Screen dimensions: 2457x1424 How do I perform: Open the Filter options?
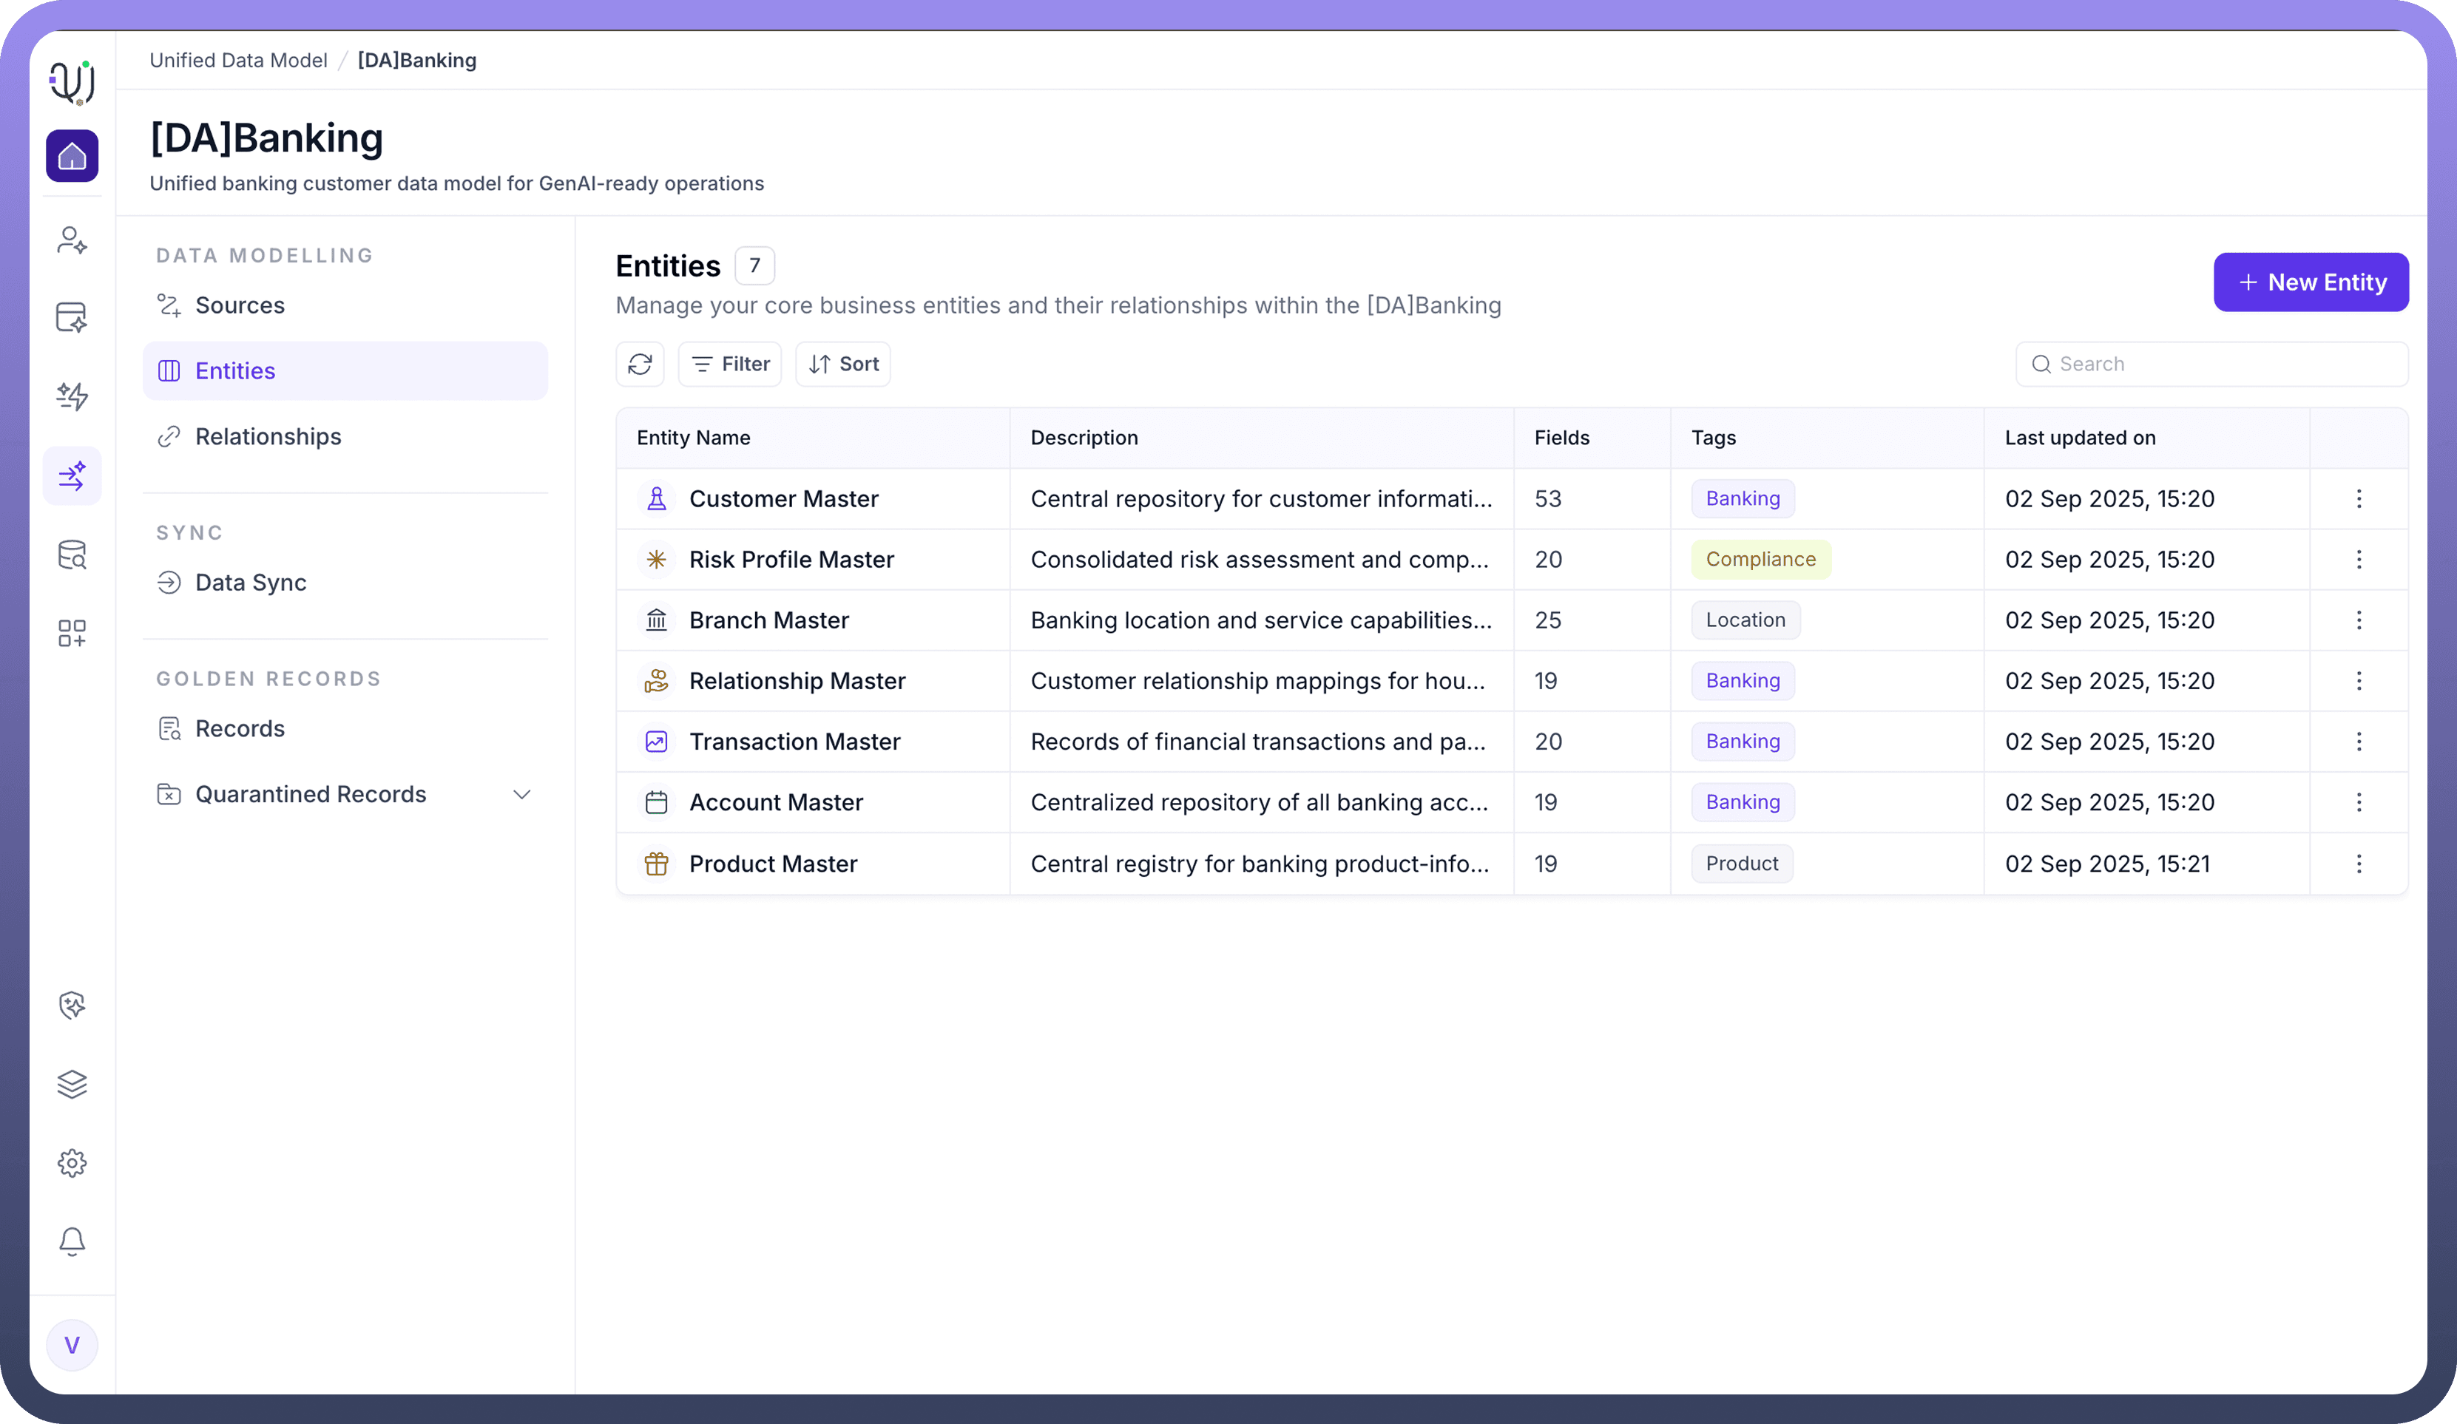pos(729,364)
